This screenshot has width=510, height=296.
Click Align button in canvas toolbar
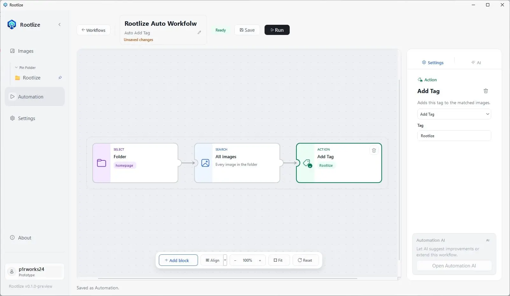pos(212,260)
